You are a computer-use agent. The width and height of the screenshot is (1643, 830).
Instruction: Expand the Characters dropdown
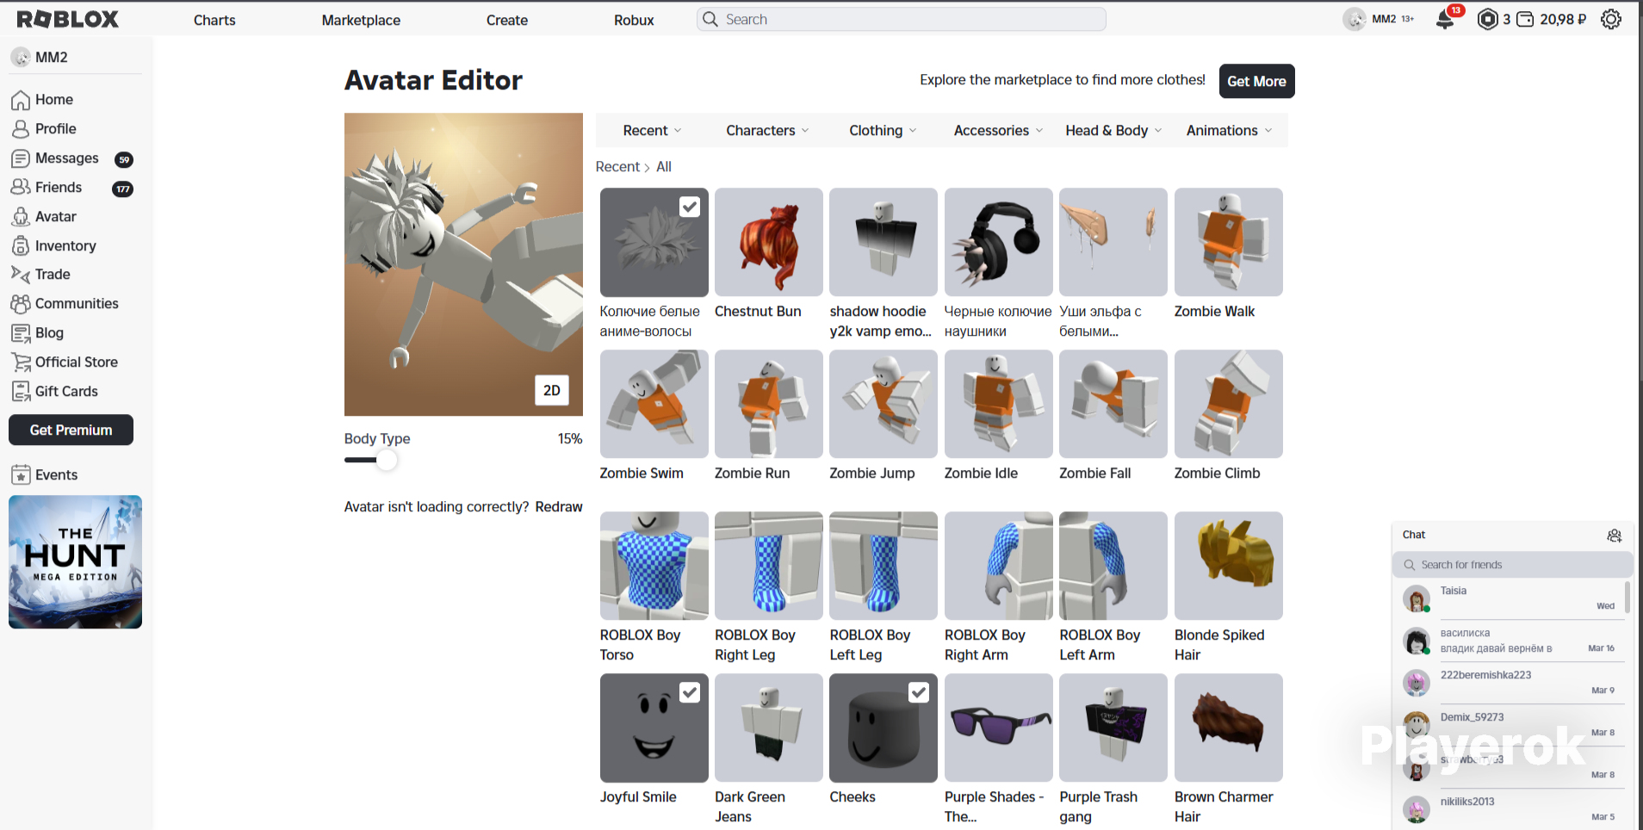767,130
